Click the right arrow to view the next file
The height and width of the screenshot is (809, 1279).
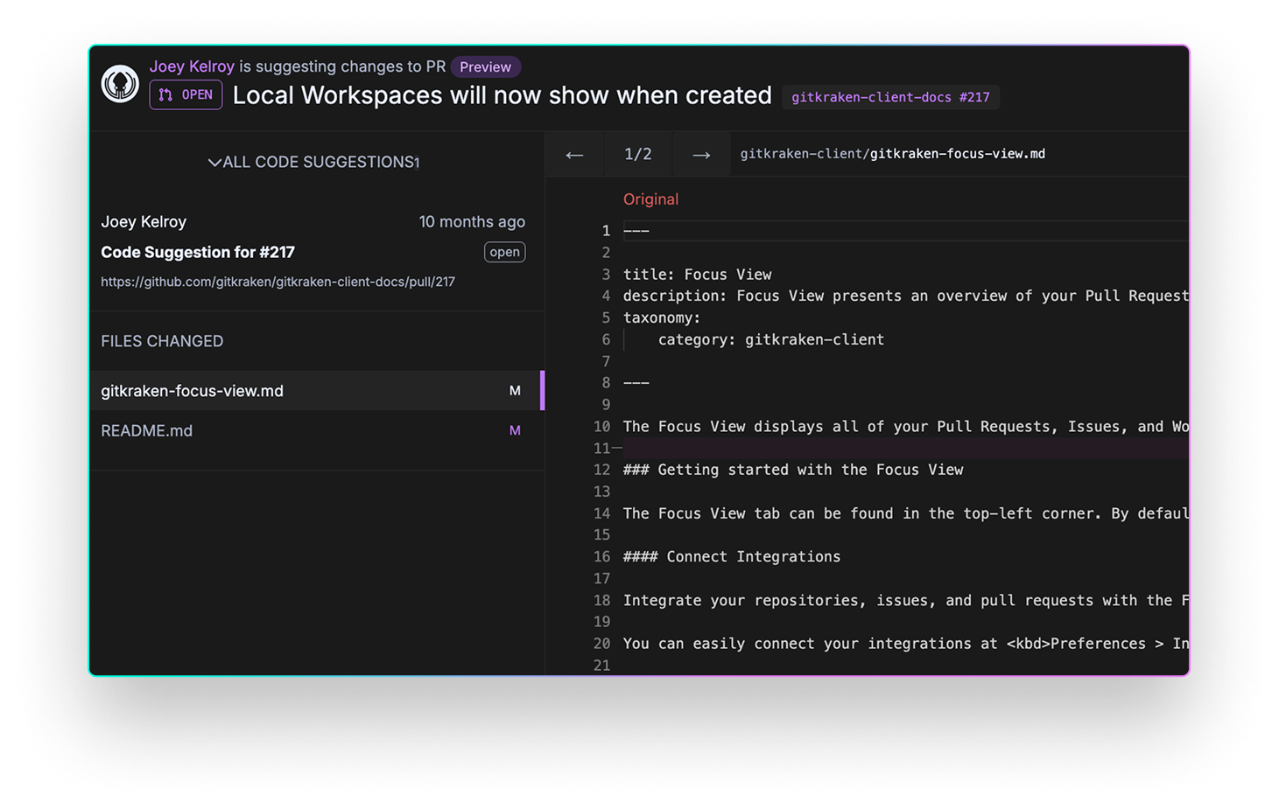tap(701, 154)
